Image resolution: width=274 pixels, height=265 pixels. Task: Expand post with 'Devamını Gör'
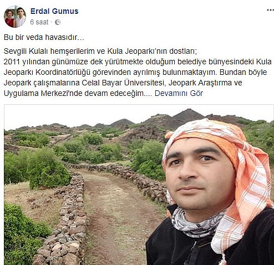[x=179, y=93]
